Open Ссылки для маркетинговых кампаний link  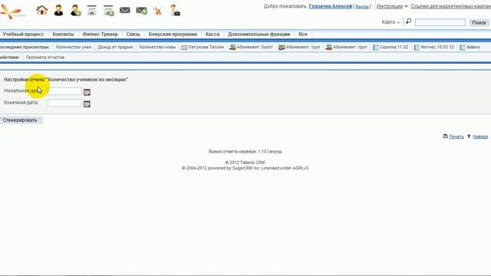(451, 6)
